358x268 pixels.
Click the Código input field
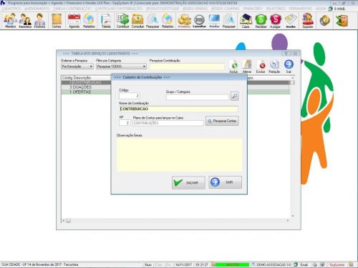point(130,96)
